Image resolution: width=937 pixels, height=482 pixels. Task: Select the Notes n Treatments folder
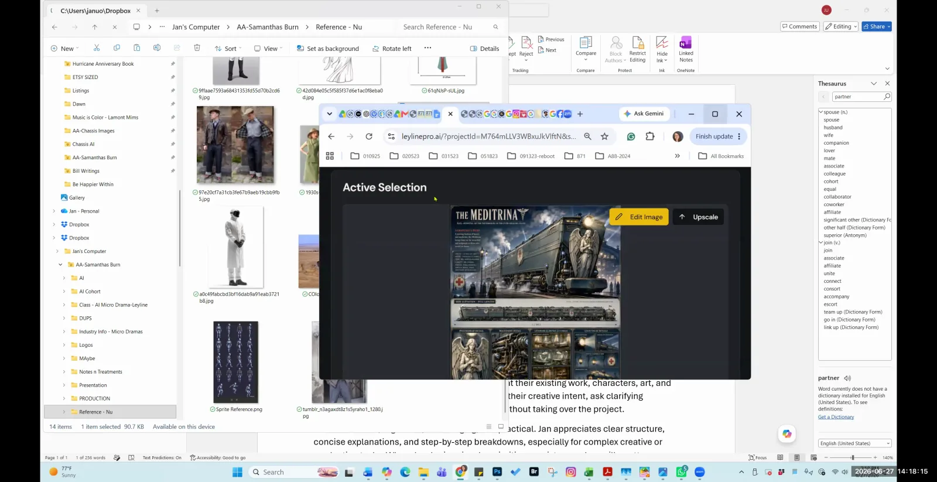pyautogui.click(x=101, y=372)
